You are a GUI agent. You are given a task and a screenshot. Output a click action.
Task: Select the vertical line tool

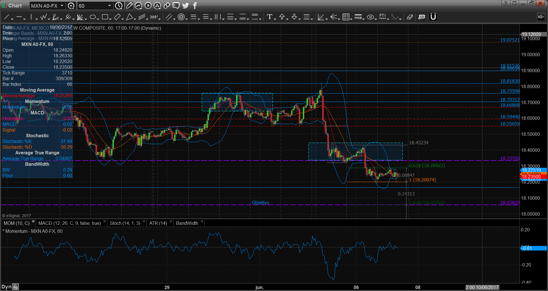(31, 17)
